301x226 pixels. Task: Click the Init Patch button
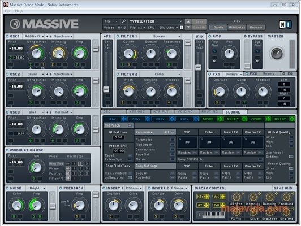tap(118, 125)
